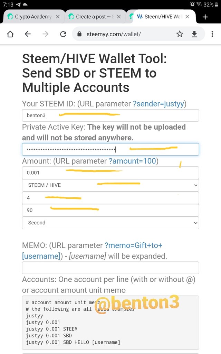The height and width of the screenshot is (354, 221).
Task: Switch to the Create a post tab
Action: 91,17
